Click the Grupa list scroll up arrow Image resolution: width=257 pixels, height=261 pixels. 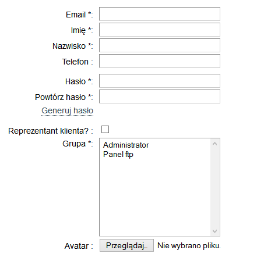pyautogui.click(x=214, y=144)
